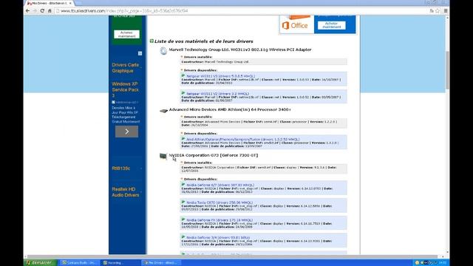
Task: Open Nvidia GeForce FX drivers link
Action: 220,220
